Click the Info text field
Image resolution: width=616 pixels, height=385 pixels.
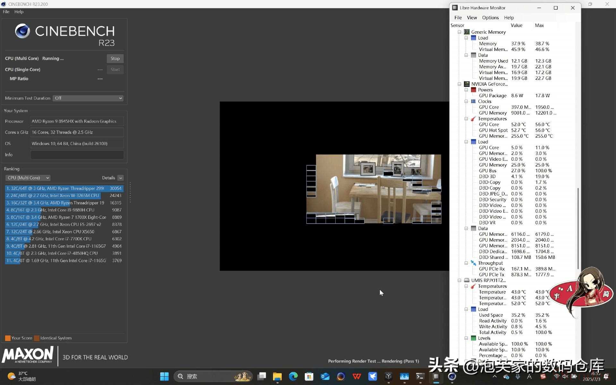point(77,155)
